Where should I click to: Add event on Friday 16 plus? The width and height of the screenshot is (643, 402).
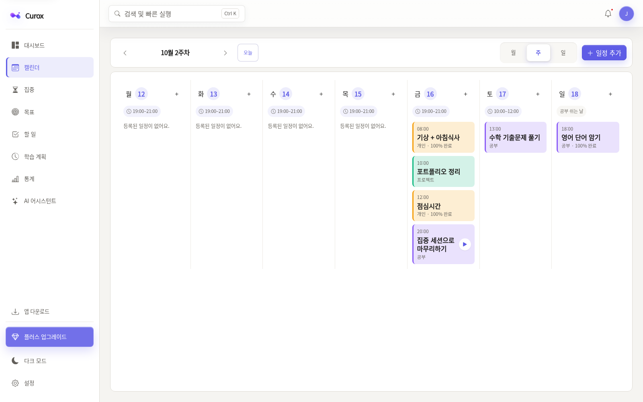point(466,94)
